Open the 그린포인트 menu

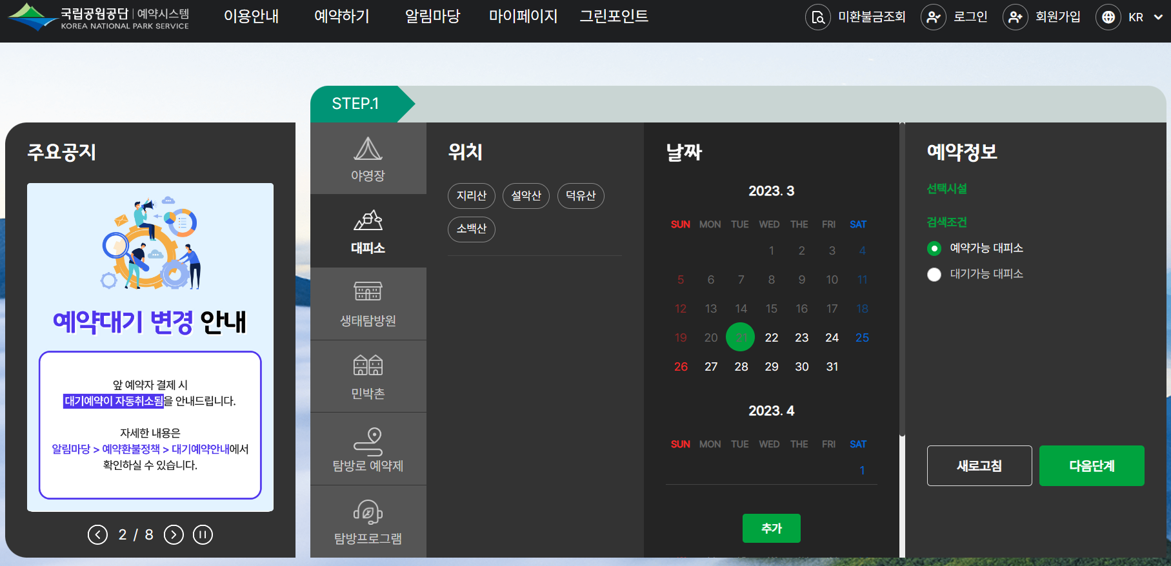(x=614, y=16)
